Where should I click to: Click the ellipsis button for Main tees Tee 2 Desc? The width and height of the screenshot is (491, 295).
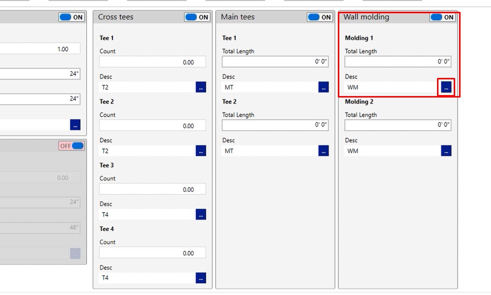[x=324, y=151]
